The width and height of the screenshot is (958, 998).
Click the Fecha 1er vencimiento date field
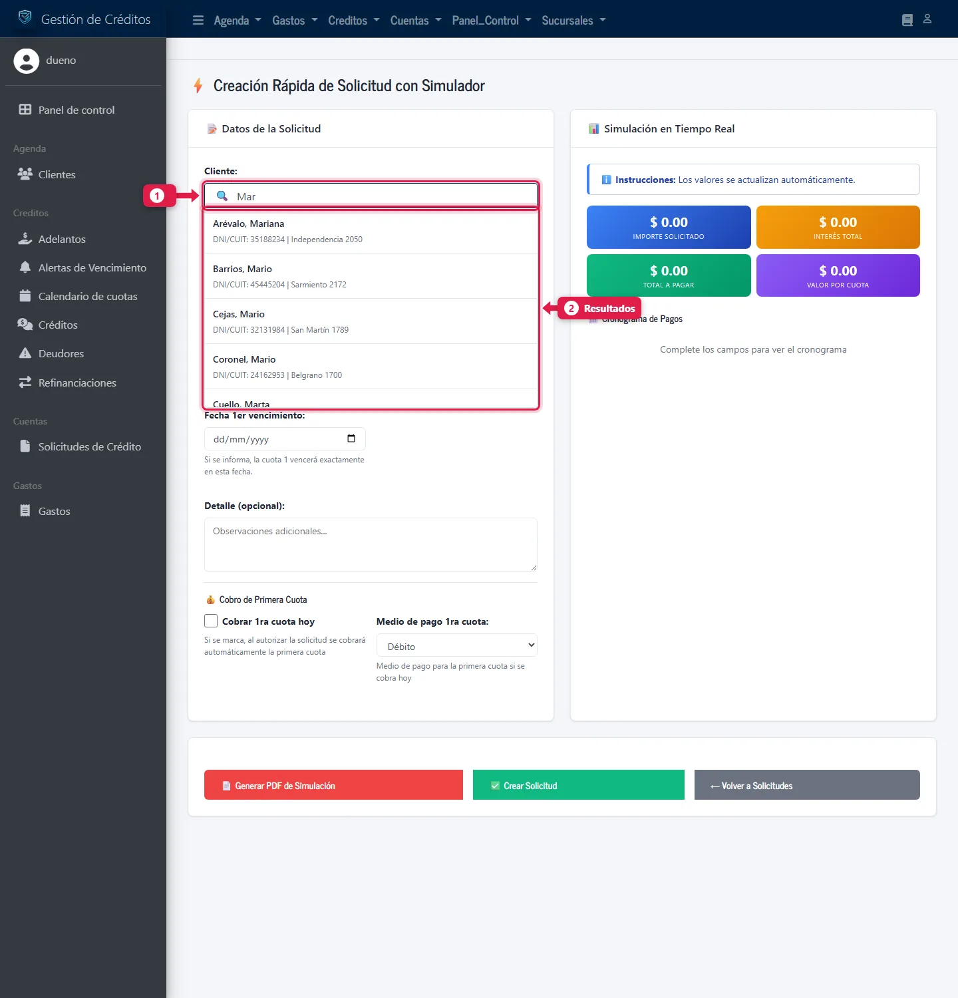point(285,439)
